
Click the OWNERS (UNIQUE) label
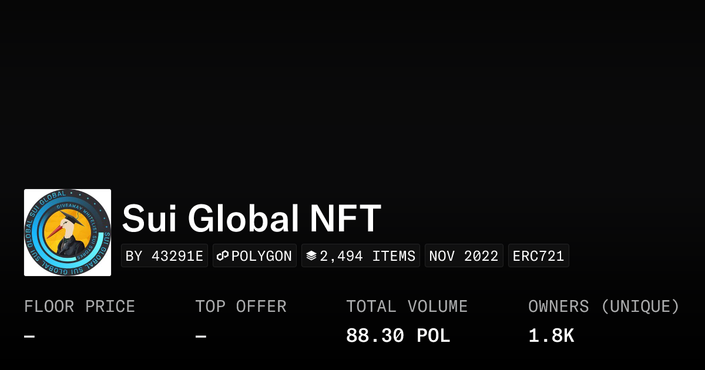coord(603,307)
